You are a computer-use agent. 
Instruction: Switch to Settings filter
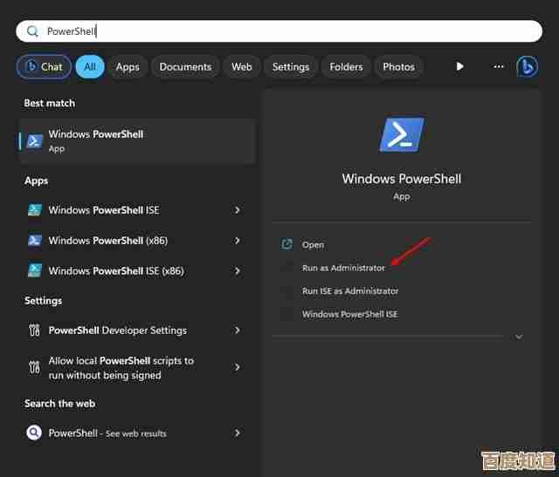point(291,66)
